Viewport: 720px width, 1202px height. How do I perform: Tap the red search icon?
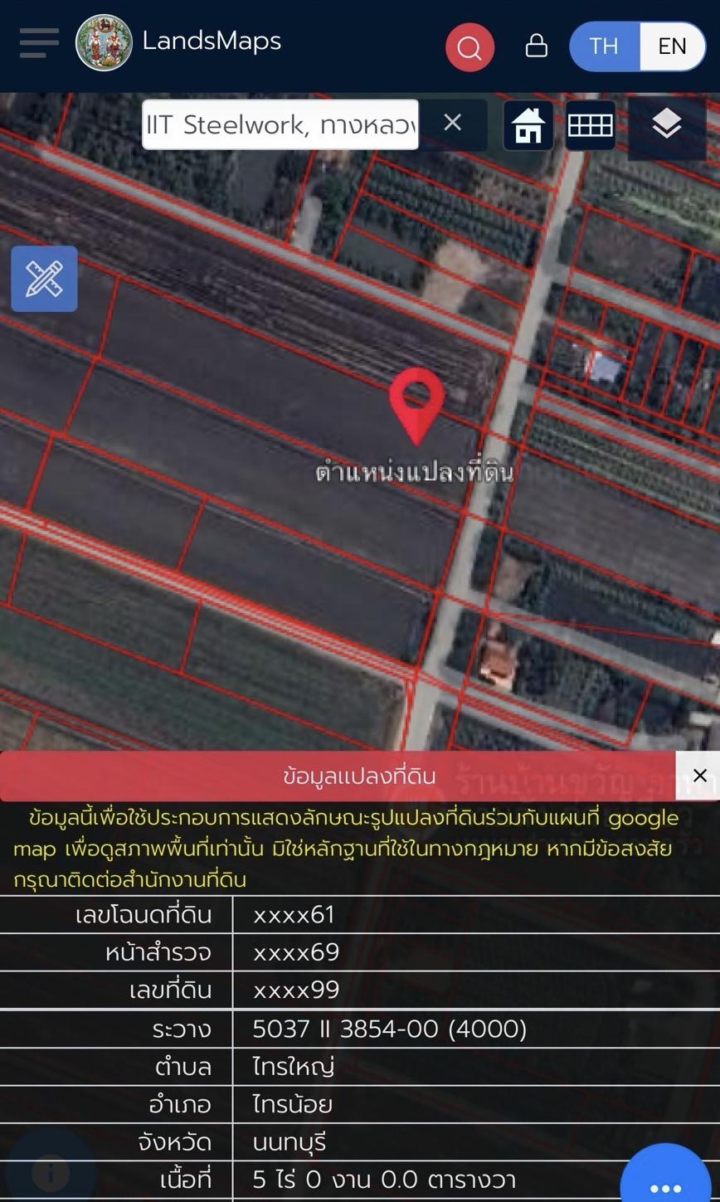pos(469,47)
